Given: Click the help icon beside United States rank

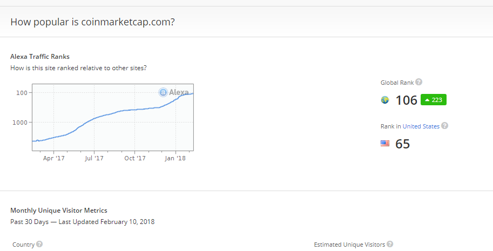Looking at the screenshot, I should 445,126.
